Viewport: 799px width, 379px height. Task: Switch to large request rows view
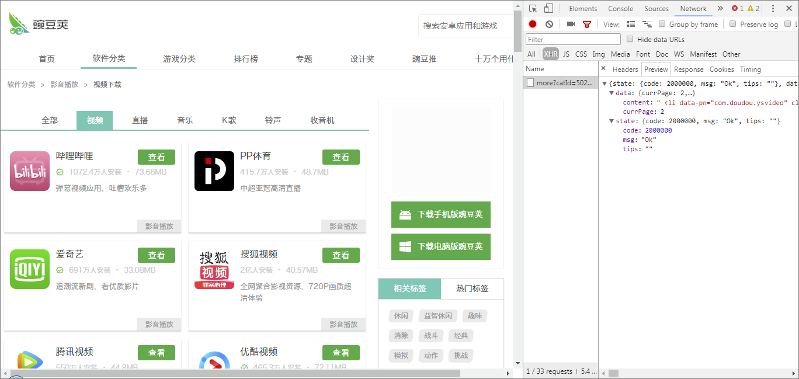pos(631,24)
